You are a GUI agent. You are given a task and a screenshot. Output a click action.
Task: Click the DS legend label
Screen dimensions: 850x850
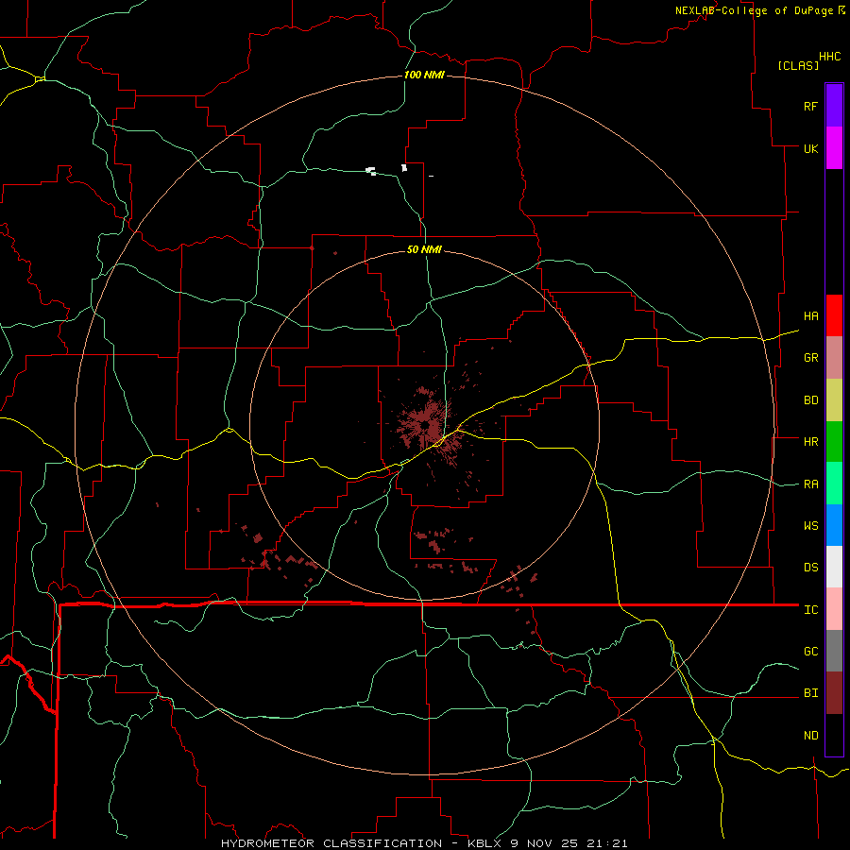pos(810,568)
